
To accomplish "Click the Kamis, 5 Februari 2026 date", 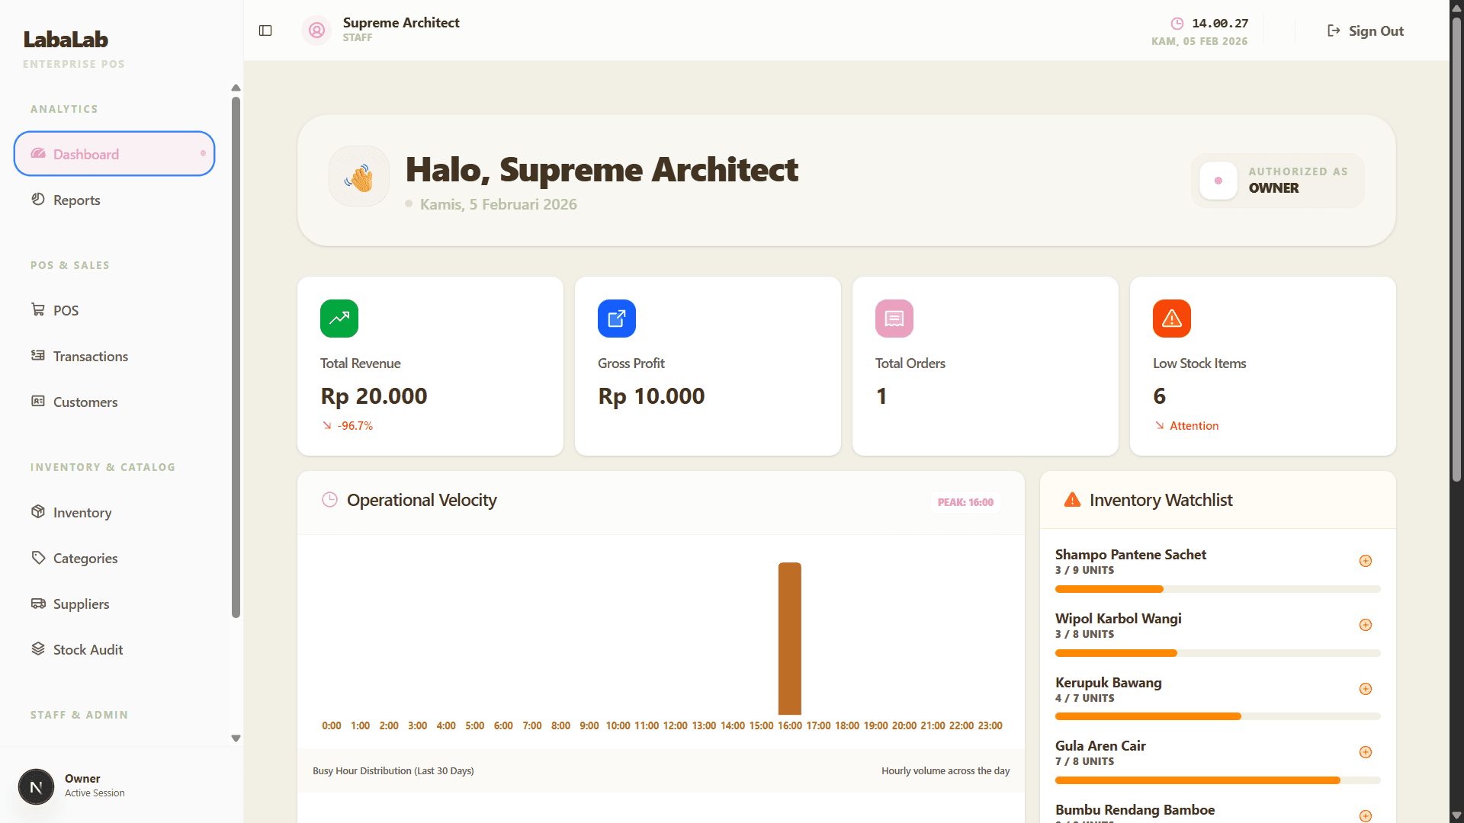I will click(x=498, y=204).
